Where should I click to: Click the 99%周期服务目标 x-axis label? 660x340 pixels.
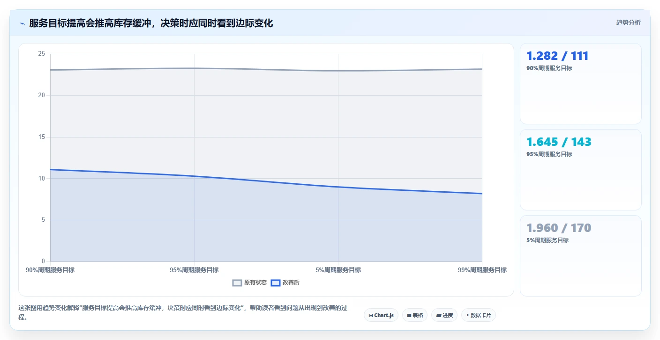click(482, 270)
